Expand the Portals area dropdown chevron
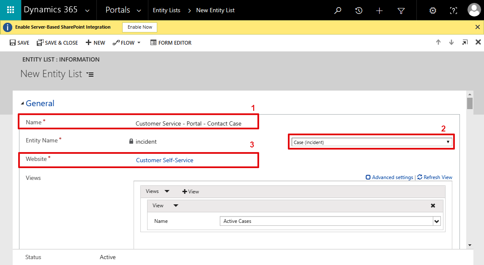This screenshot has width=484, height=265. tap(139, 11)
